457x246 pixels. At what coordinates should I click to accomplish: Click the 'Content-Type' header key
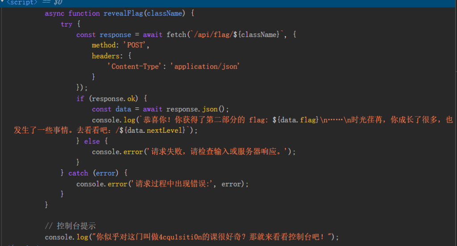pyautogui.click(x=136, y=66)
